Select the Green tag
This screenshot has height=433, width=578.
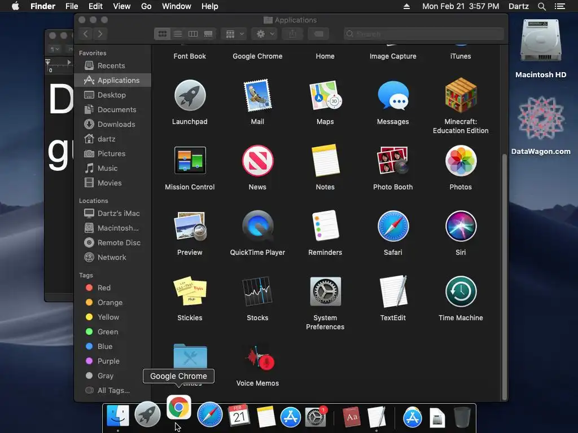click(x=112, y=332)
